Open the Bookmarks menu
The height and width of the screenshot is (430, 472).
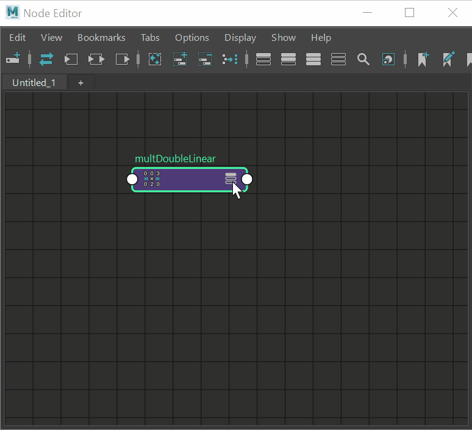pos(101,38)
